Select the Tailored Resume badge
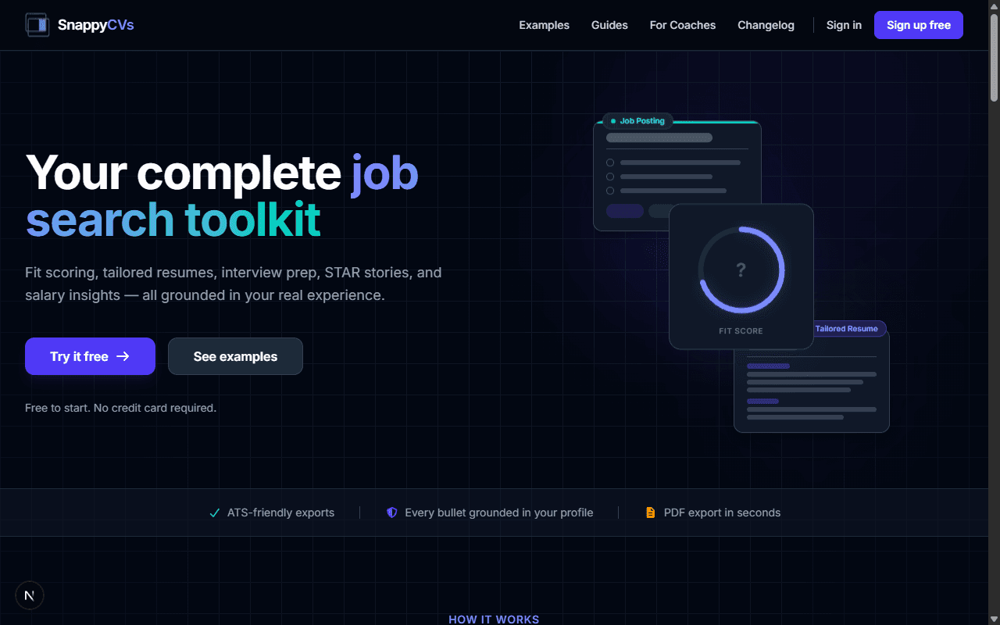Viewport: 1000px width, 625px height. coord(848,328)
